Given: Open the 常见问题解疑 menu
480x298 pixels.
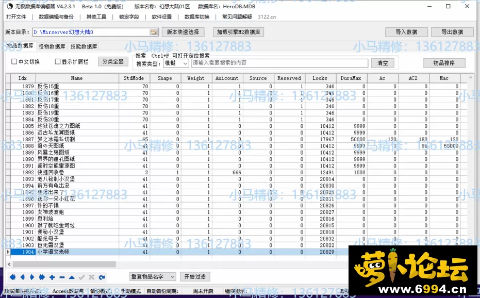Looking at the screenshot, I should 237,17.
